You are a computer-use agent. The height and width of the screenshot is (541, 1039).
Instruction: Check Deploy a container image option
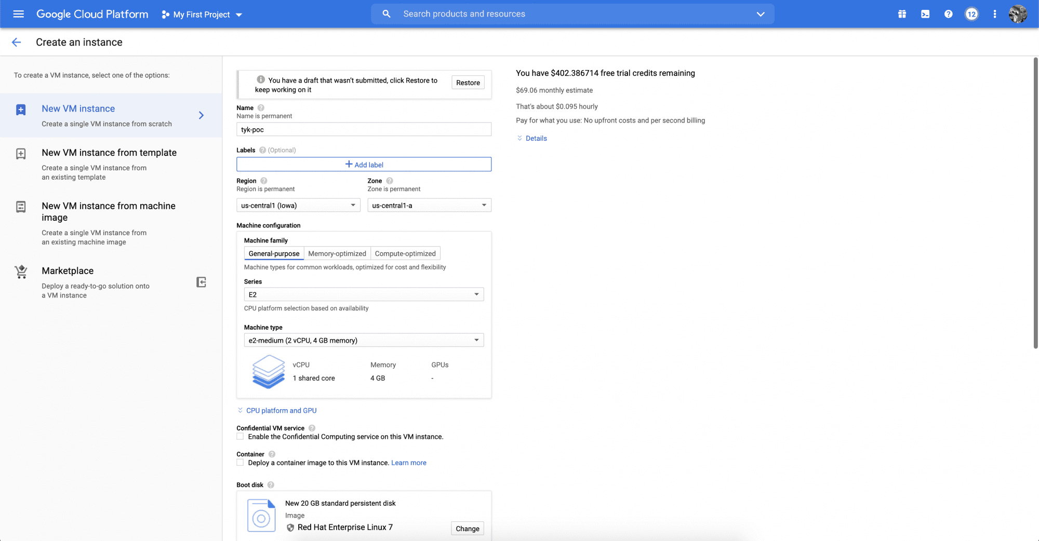[x=240, y=462]
